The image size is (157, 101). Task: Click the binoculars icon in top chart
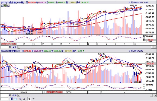pos(8,6)
